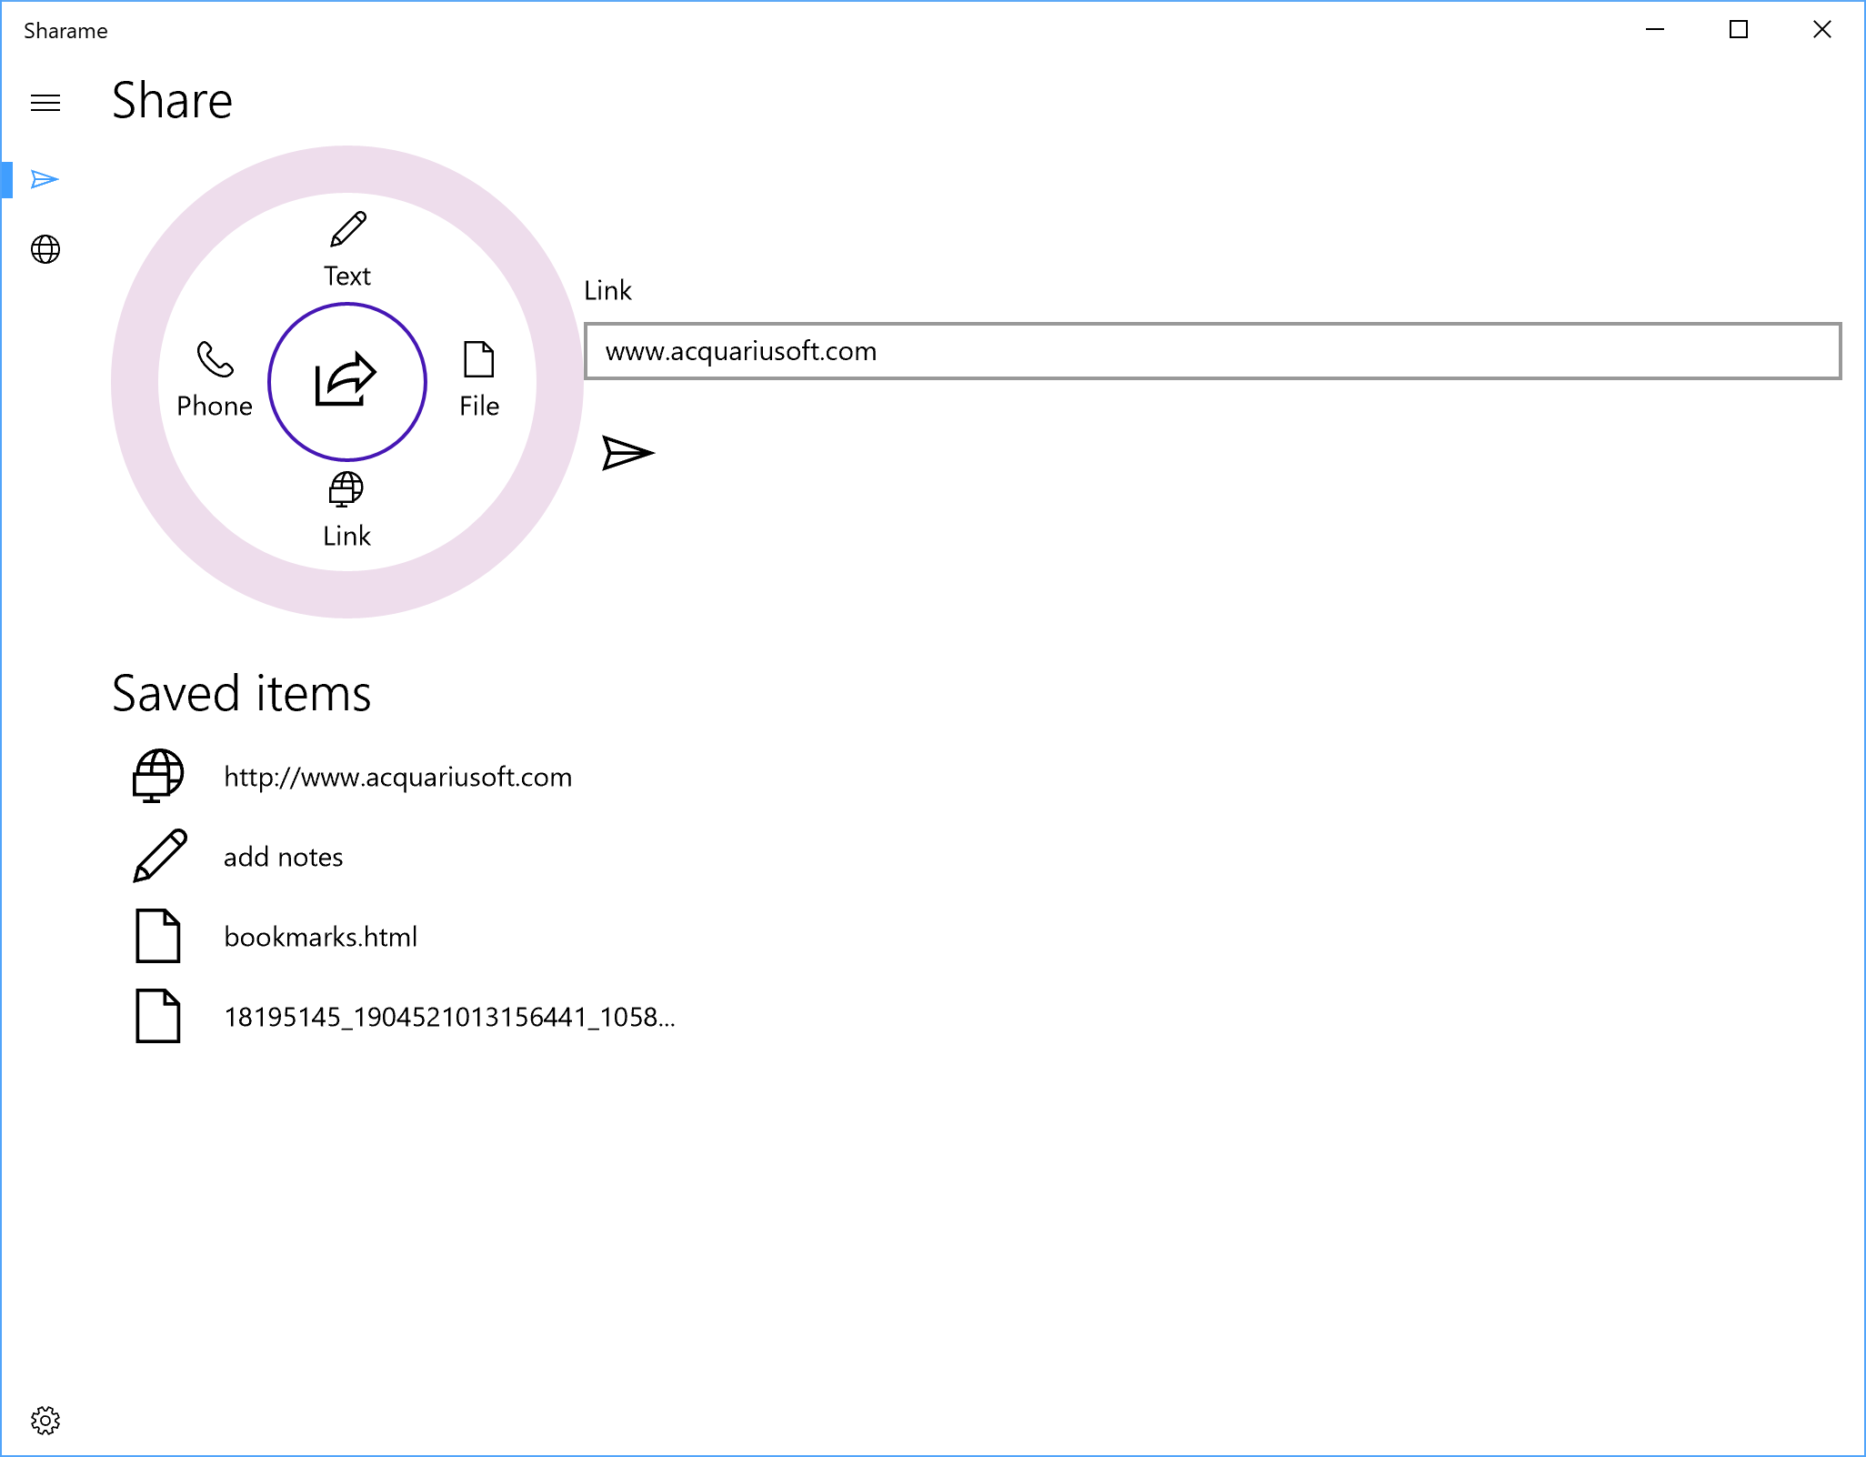Open Settings gear at bottom left
Image resolution: width=1866 pixels, height=1457 pixels.
[x=45, y=1420]
